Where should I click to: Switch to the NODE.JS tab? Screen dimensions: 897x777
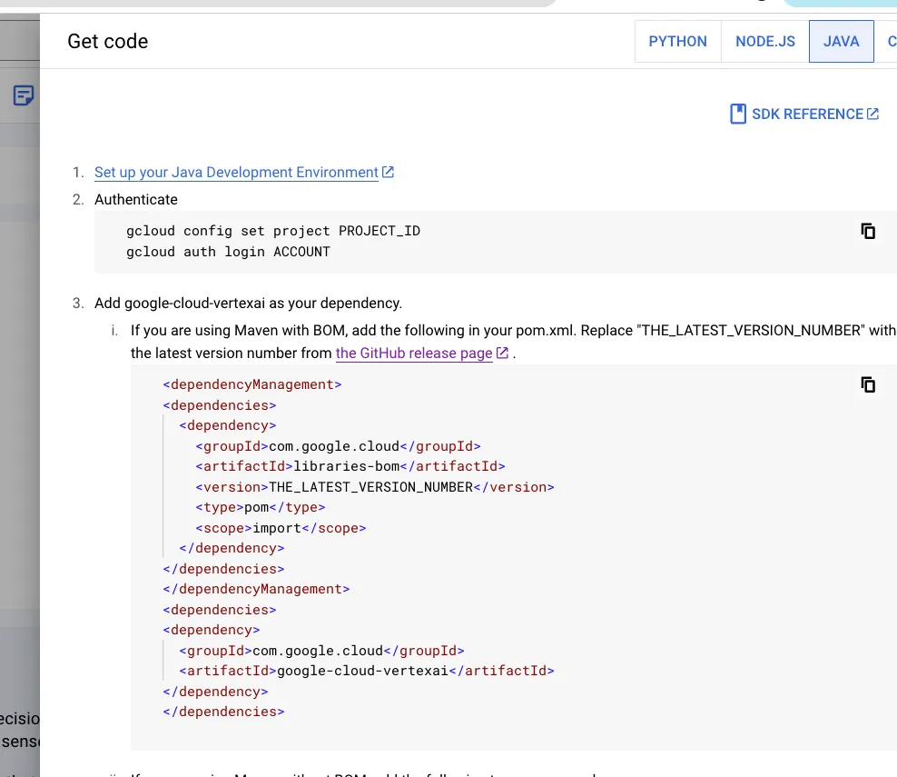coord(764,41)
